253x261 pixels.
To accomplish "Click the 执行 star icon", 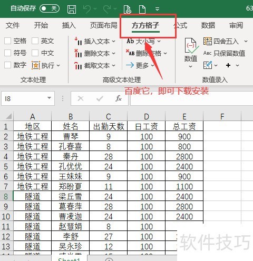I will (36, 65).
